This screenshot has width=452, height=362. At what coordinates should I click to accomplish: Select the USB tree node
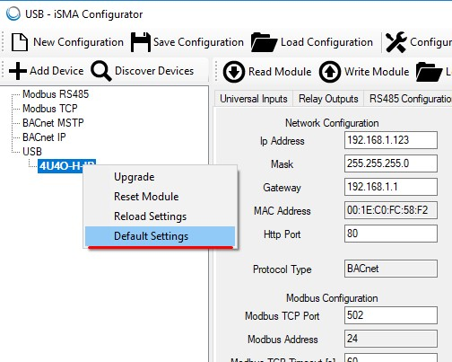coord(32,152)
